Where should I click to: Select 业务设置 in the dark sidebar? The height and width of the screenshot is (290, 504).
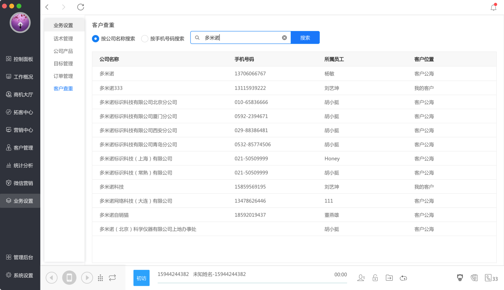click(x=20, y=201)
